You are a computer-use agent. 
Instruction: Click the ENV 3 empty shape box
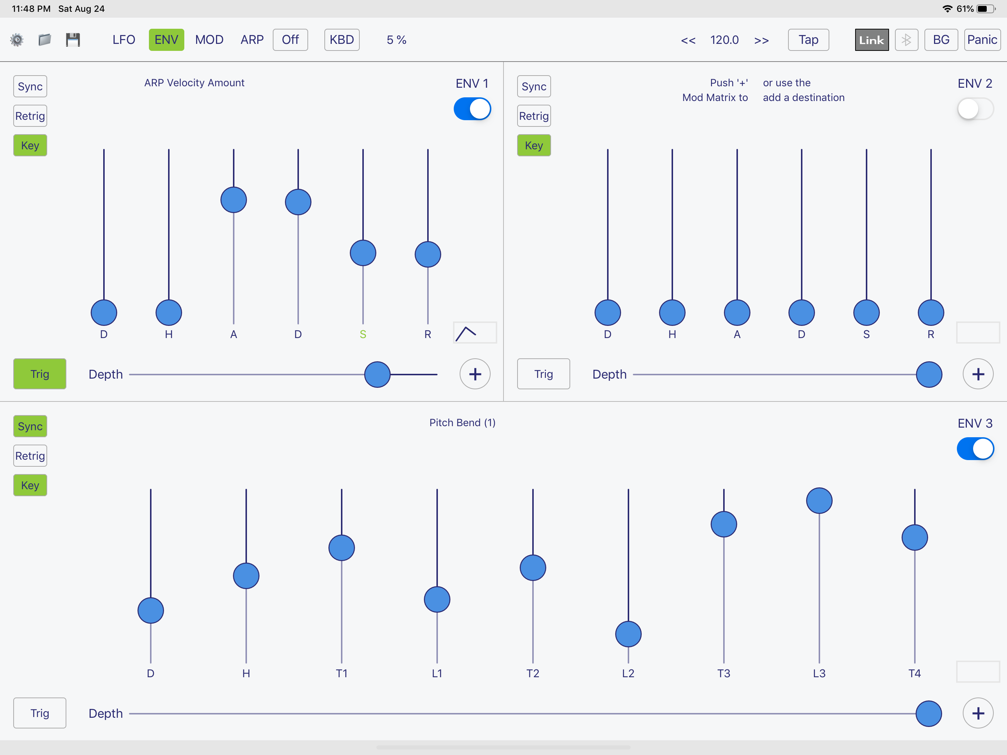point(978,672)
